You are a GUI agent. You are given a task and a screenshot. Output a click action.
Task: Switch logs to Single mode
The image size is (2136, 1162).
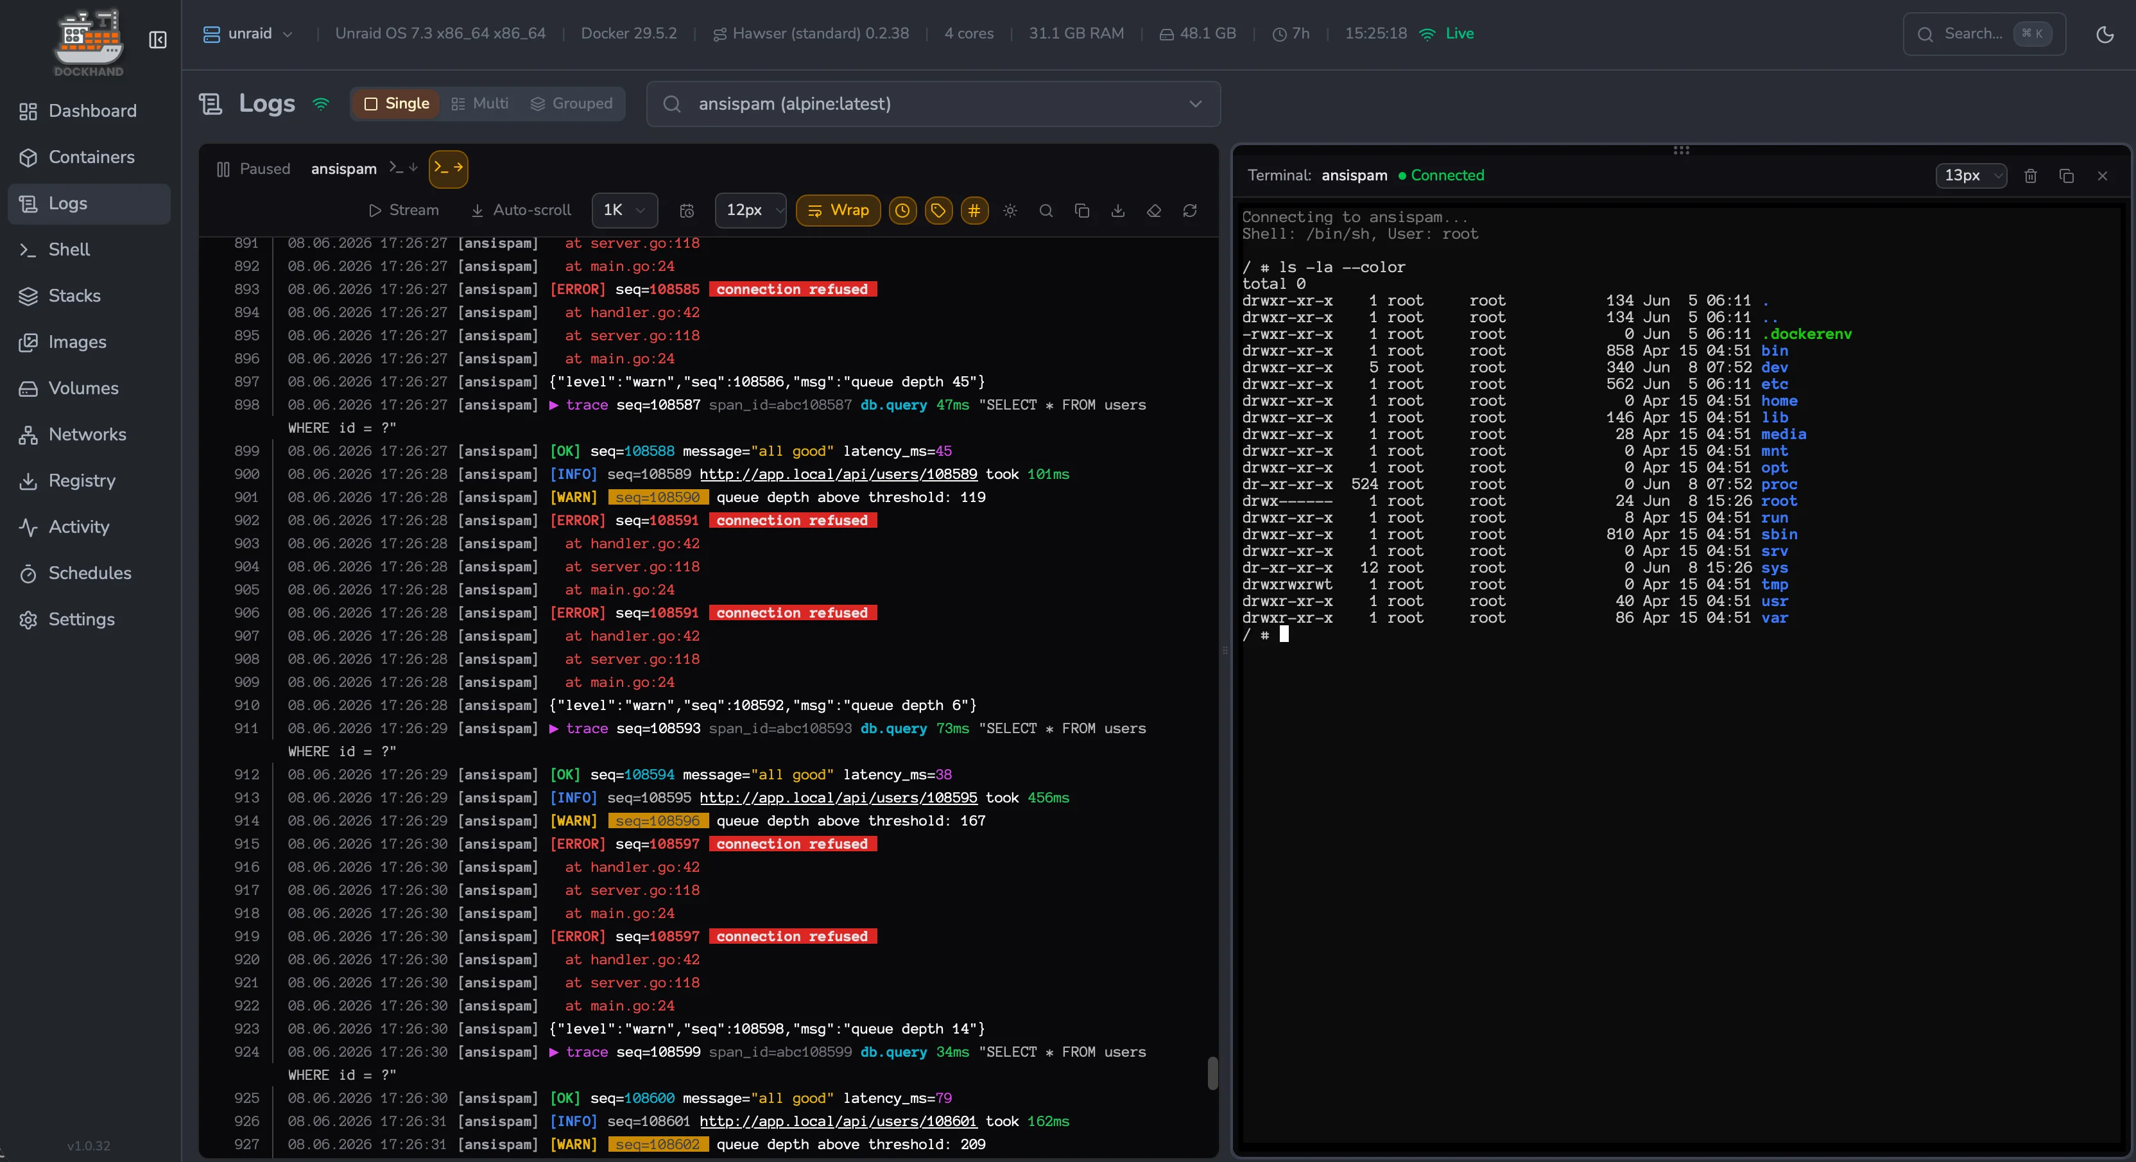click(x=397, y=103)
